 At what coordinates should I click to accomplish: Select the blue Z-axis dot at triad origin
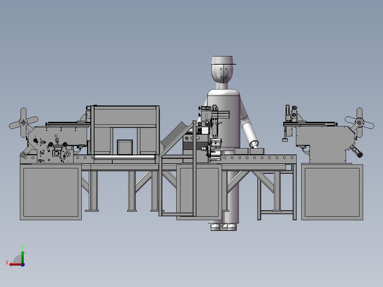23,264
